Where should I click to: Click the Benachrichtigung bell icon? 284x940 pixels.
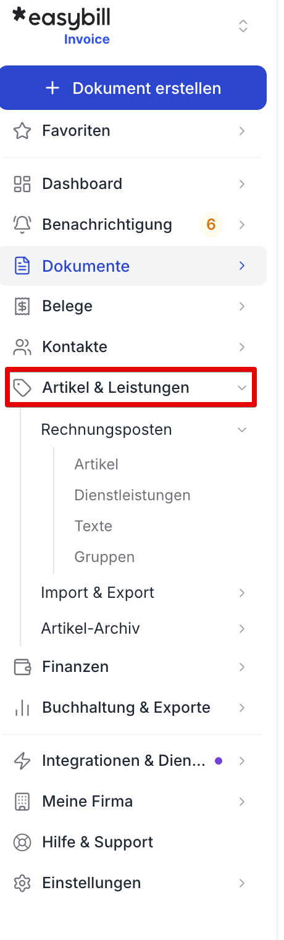coord(22,225)
